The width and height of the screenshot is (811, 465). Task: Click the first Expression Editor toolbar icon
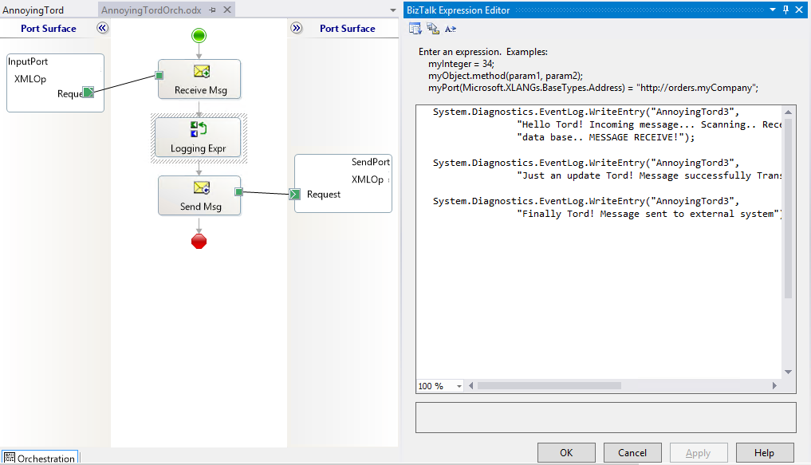click(415, 29)
